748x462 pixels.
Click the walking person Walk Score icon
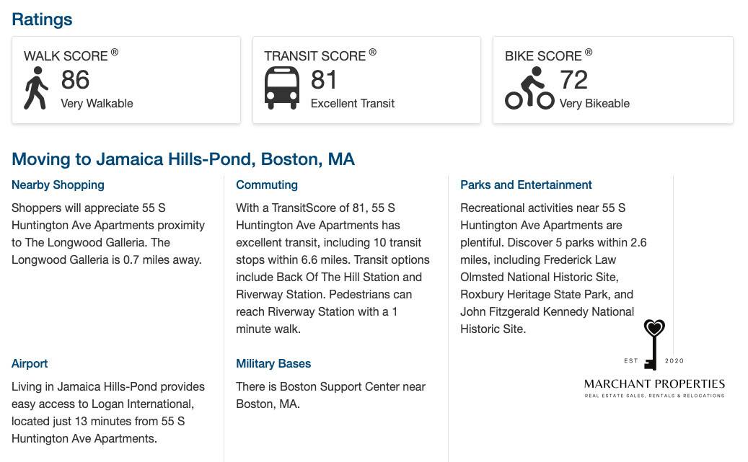coord(36,88)
